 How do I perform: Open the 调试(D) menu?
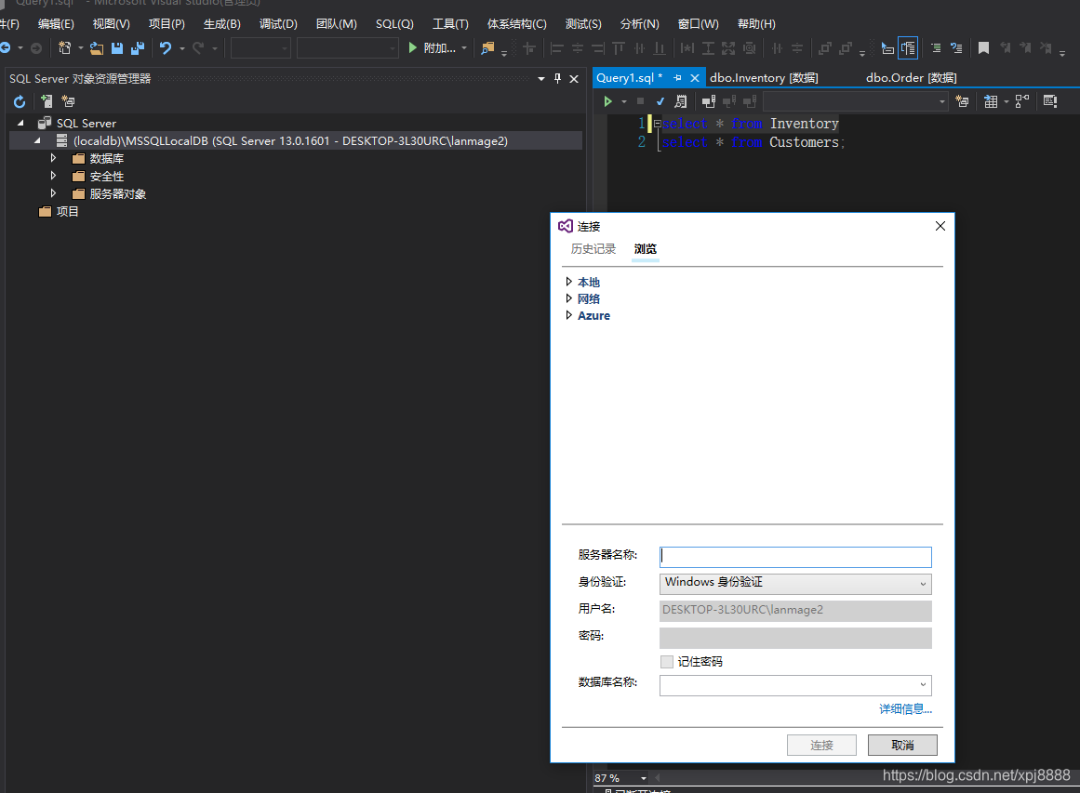pyautogui.click(x=278, y=24)
